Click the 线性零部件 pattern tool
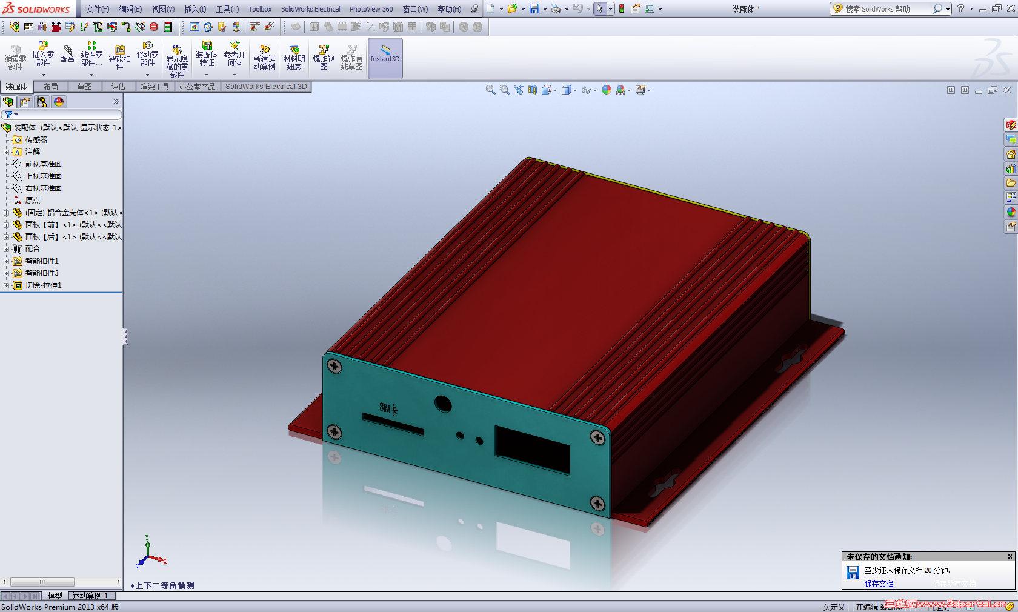The width and height of the screenshot is (1018, 612). pyautogui.click(x=91, y=55)
